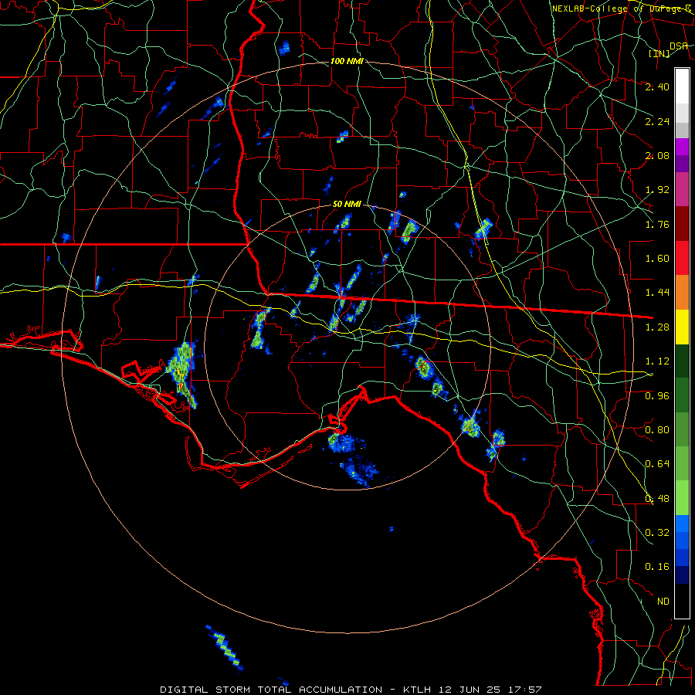This screenshot has width=695, height=695.
Task: Click the DSA product label
Action: click(679, 46)
